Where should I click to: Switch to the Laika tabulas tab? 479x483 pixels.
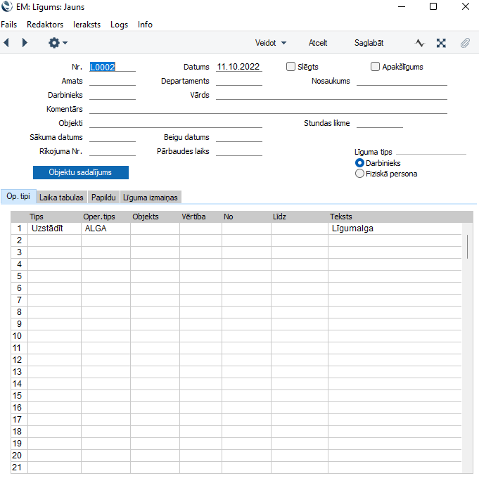[x=62, y=198]
